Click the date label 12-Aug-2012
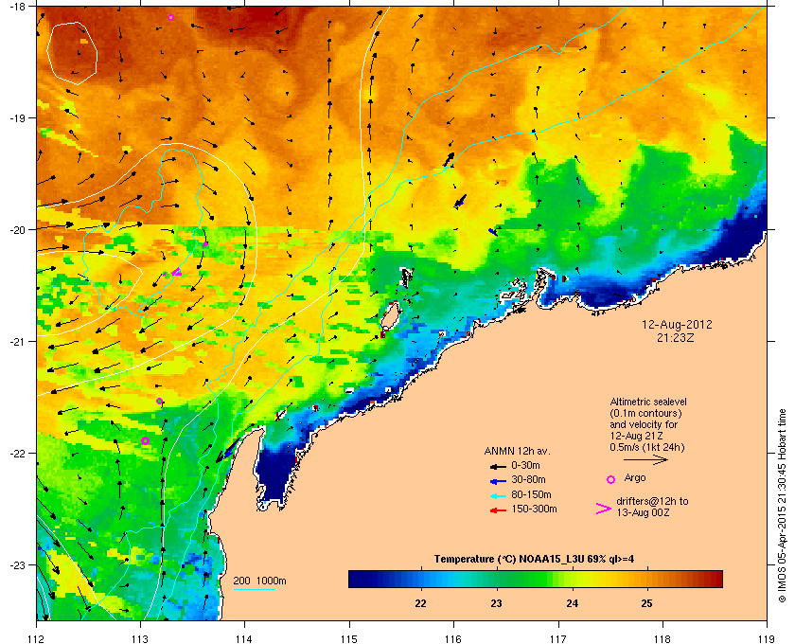The width and height of the screenshot is (795, 644). (x=677, y=324)
